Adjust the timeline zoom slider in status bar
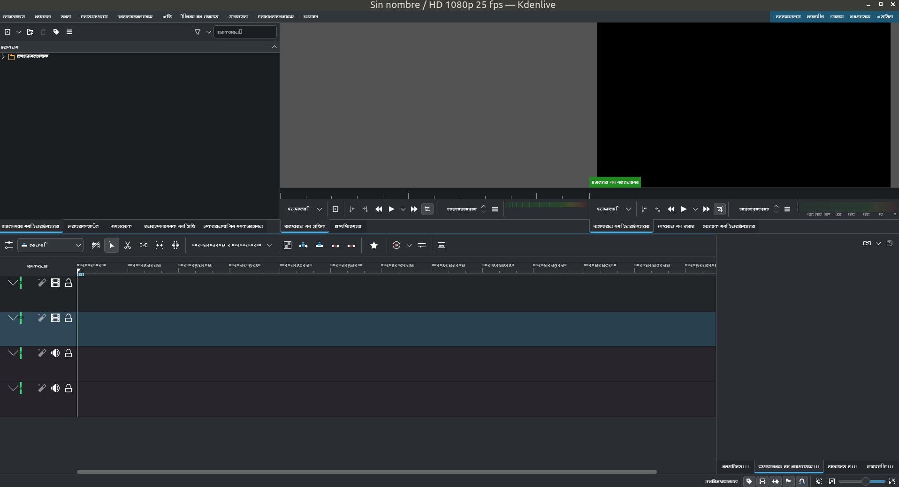 click(x=862, y=481)
